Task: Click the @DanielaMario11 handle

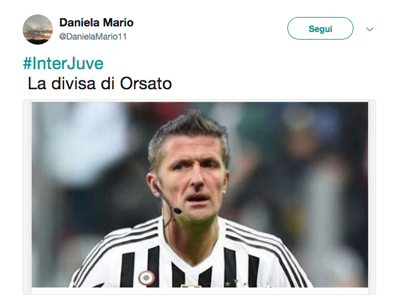Action: tap(93, 36)
